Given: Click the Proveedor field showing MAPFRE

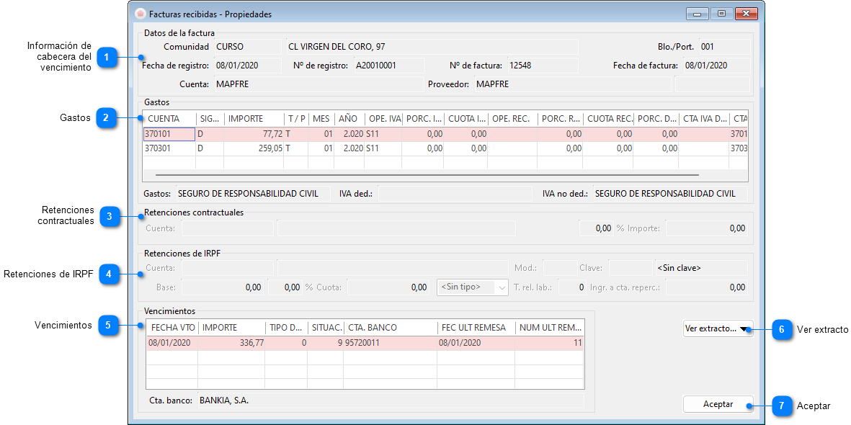Looking at the screenshot, I should 573,84.
